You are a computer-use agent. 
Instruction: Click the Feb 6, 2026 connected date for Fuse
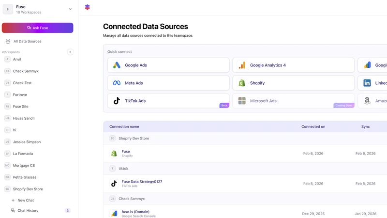[313, 154]
